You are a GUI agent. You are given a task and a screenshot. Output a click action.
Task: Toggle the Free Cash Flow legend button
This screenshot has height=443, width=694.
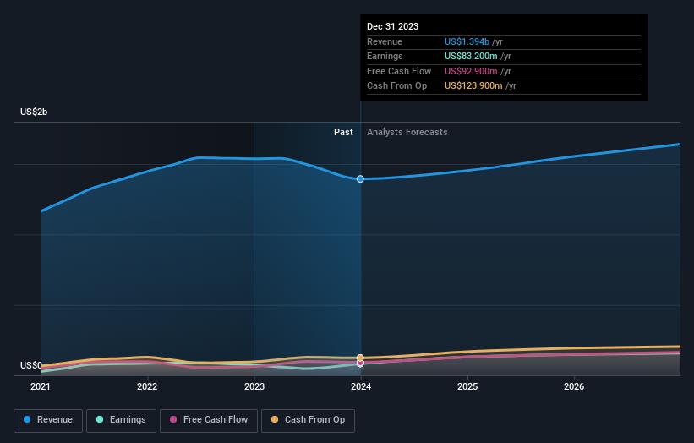(209, 420)
